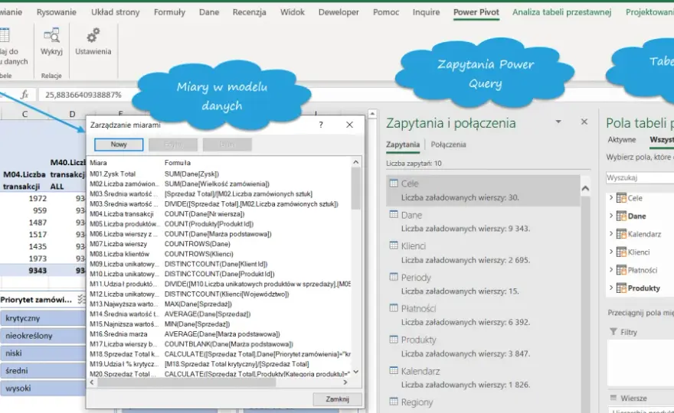Click the Dane field table icon

[621, 216]
